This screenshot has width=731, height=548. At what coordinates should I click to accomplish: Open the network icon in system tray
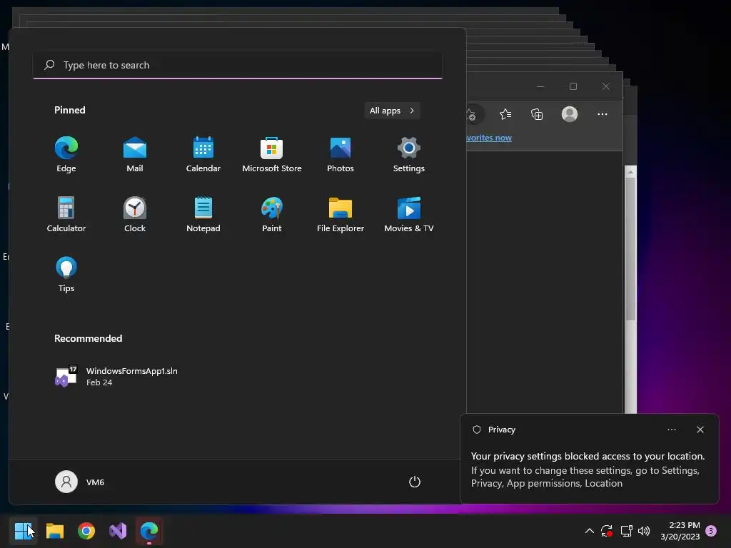[x=626, y=531]
